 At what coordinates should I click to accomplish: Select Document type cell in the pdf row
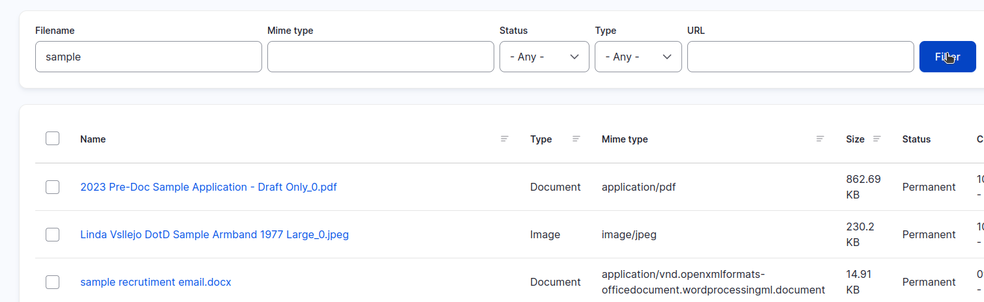[x=556, y=187]
